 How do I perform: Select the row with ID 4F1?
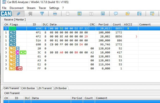pyautogui.click(x=82, y=33)
